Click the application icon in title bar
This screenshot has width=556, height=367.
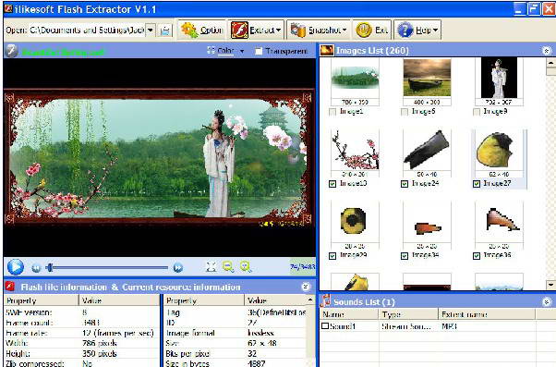pyautogui.click(x=8, y=9)
